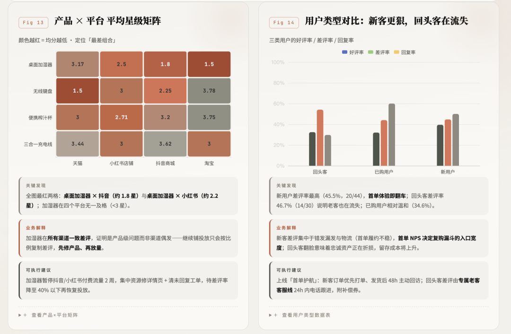
Task: Click 关键发现 heading in Fig 14 card
Action: pyautogui.click(x=286, y=186)
